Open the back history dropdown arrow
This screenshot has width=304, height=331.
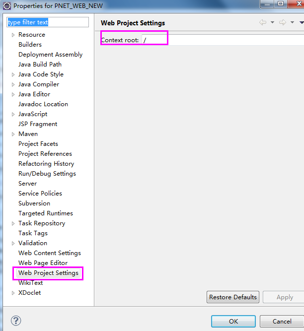click(x=273, y=22)
